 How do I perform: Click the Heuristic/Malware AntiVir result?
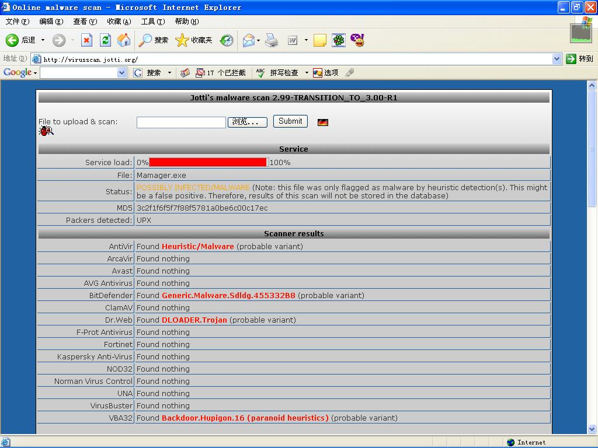[x=197, y=247]
